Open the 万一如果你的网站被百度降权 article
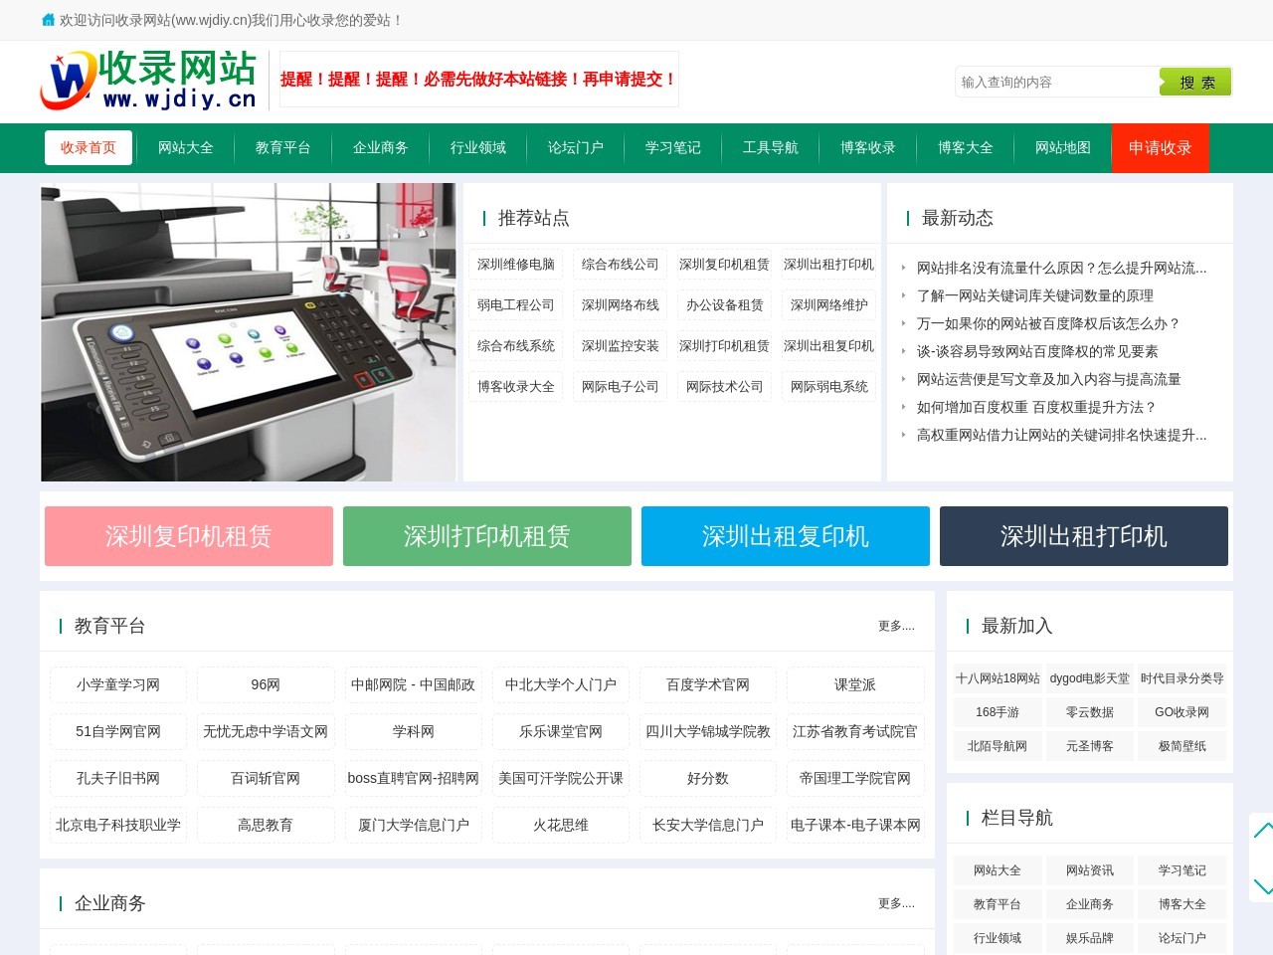1273x955 pixels. 1047,323
